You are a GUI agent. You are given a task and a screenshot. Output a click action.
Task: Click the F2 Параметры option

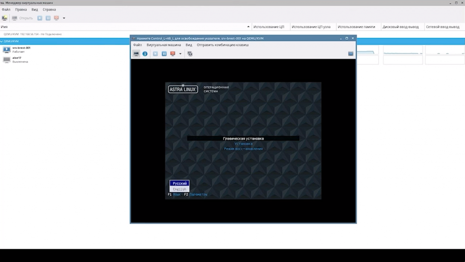coord(196,194)
